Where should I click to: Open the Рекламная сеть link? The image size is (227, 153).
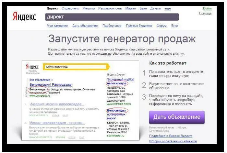[x=110, y=8]
